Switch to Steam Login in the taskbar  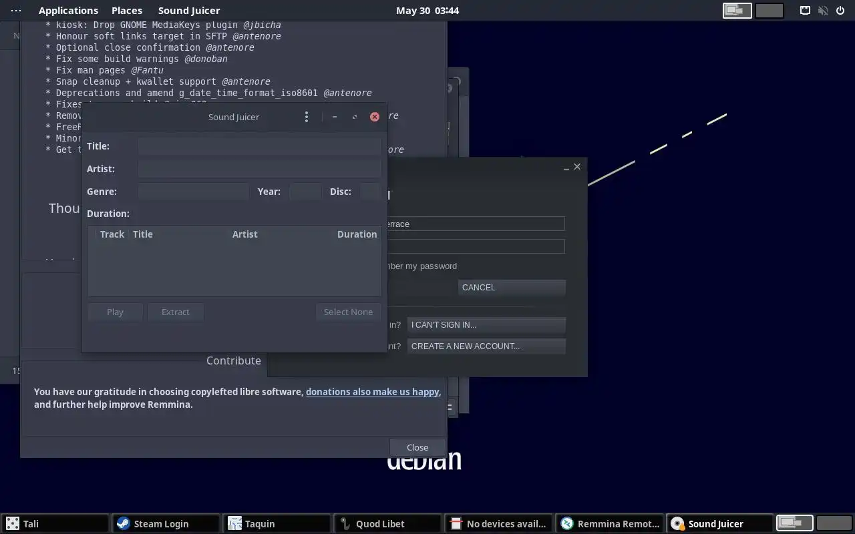(x=166, y=524)
